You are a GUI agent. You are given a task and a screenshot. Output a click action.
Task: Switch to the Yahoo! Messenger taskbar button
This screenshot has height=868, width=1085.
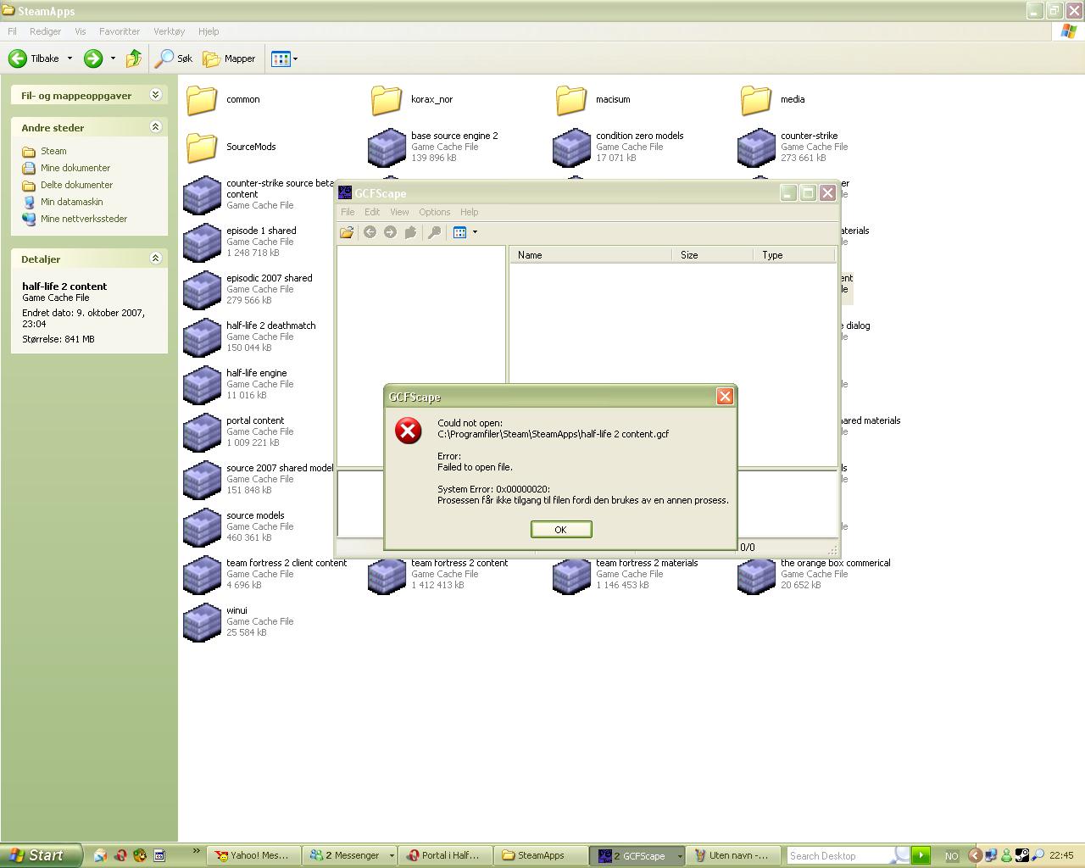[252, 855]
